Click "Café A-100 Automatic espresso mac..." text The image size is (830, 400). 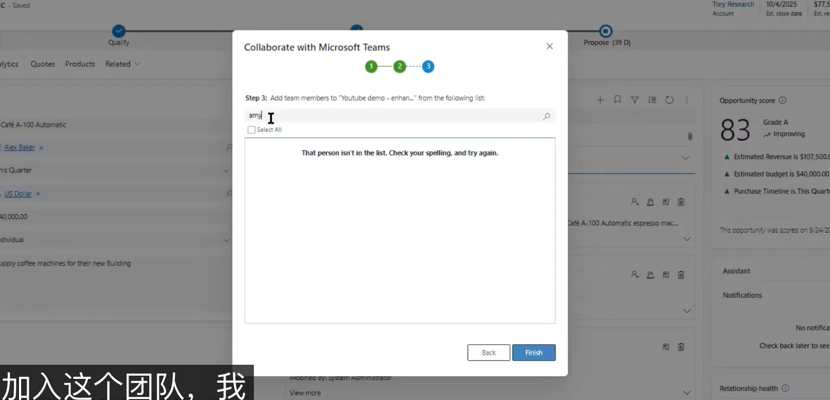tap(623, 223)
